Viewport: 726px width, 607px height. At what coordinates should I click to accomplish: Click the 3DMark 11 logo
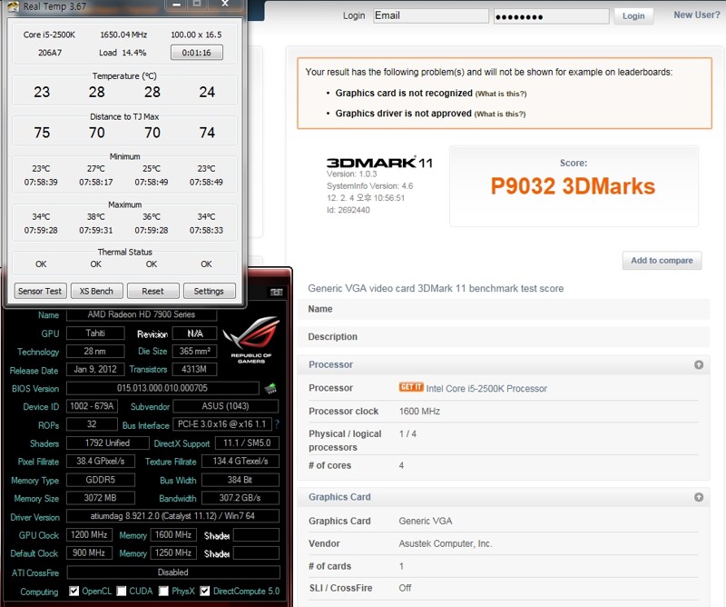(x=379, y=163)
